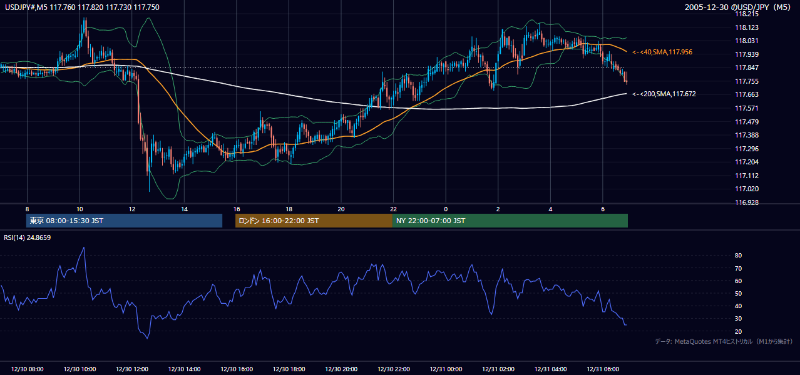Click the RSI 60 level label
The height and width of the screenshot is (375, 800).
[738, 281]
